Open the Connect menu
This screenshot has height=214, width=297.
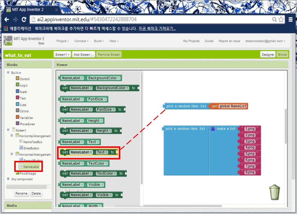pos(81,41)
